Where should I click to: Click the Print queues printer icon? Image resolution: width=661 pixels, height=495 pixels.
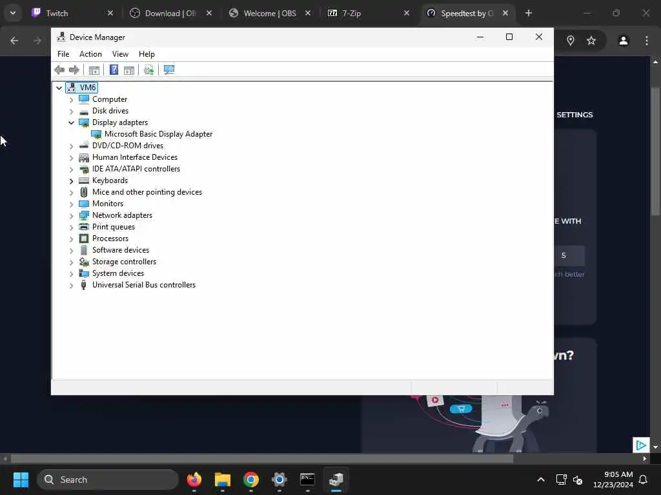pyautogui.click(x=84, y=227)
